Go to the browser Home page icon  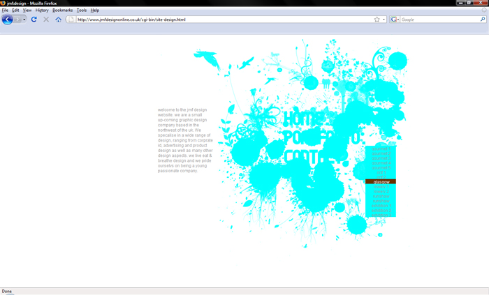pos(58,20)
